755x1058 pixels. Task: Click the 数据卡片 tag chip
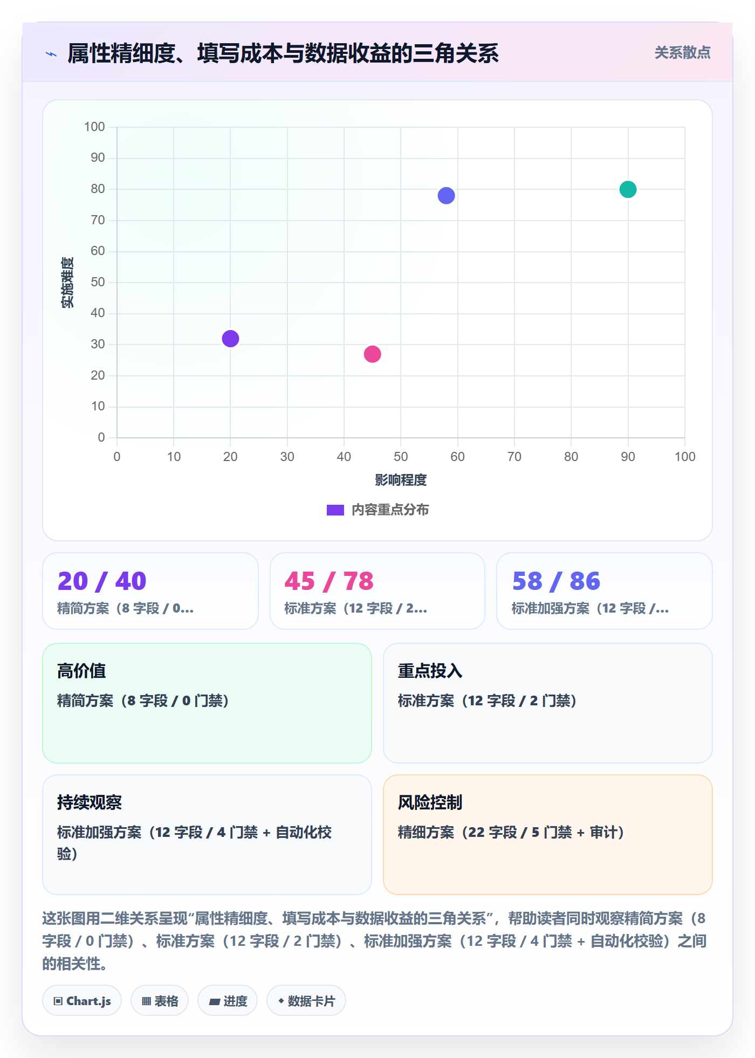click(x=306, y=1001)
